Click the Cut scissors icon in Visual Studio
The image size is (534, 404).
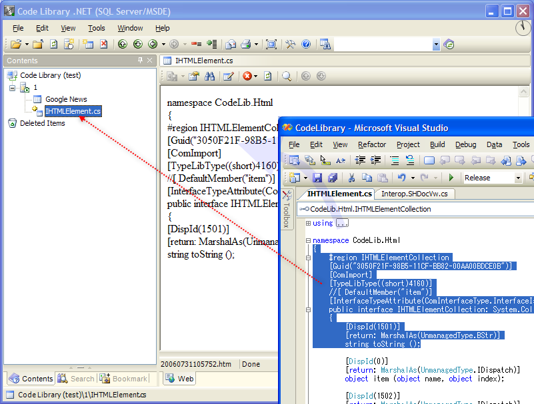351,178
